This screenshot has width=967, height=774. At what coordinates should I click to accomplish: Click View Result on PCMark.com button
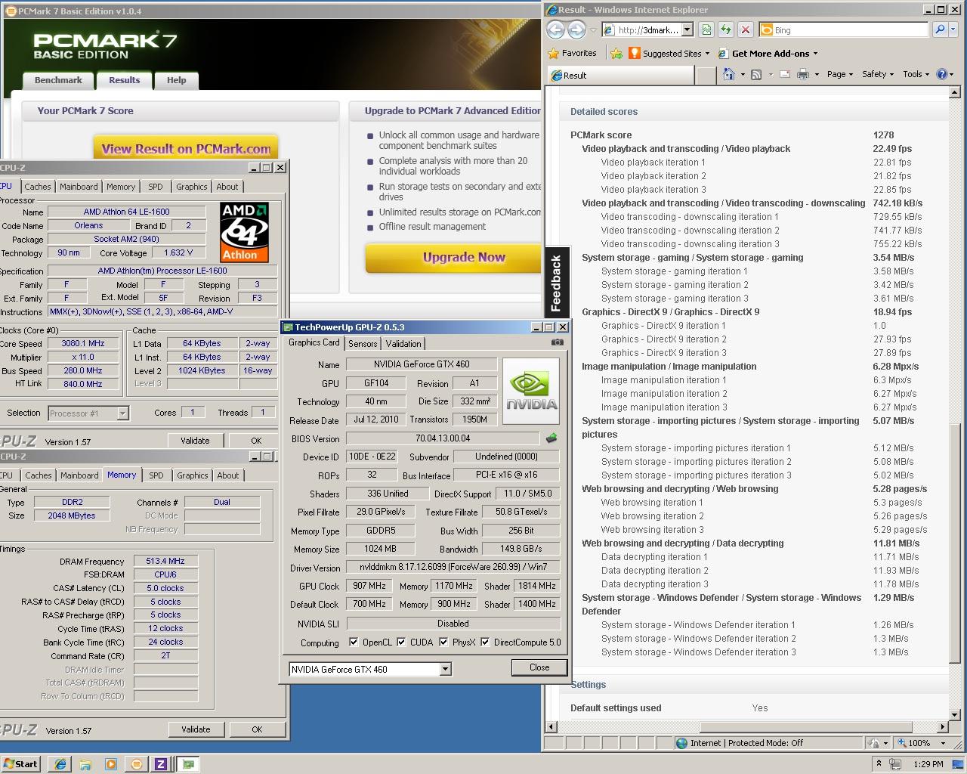[186, 149]
